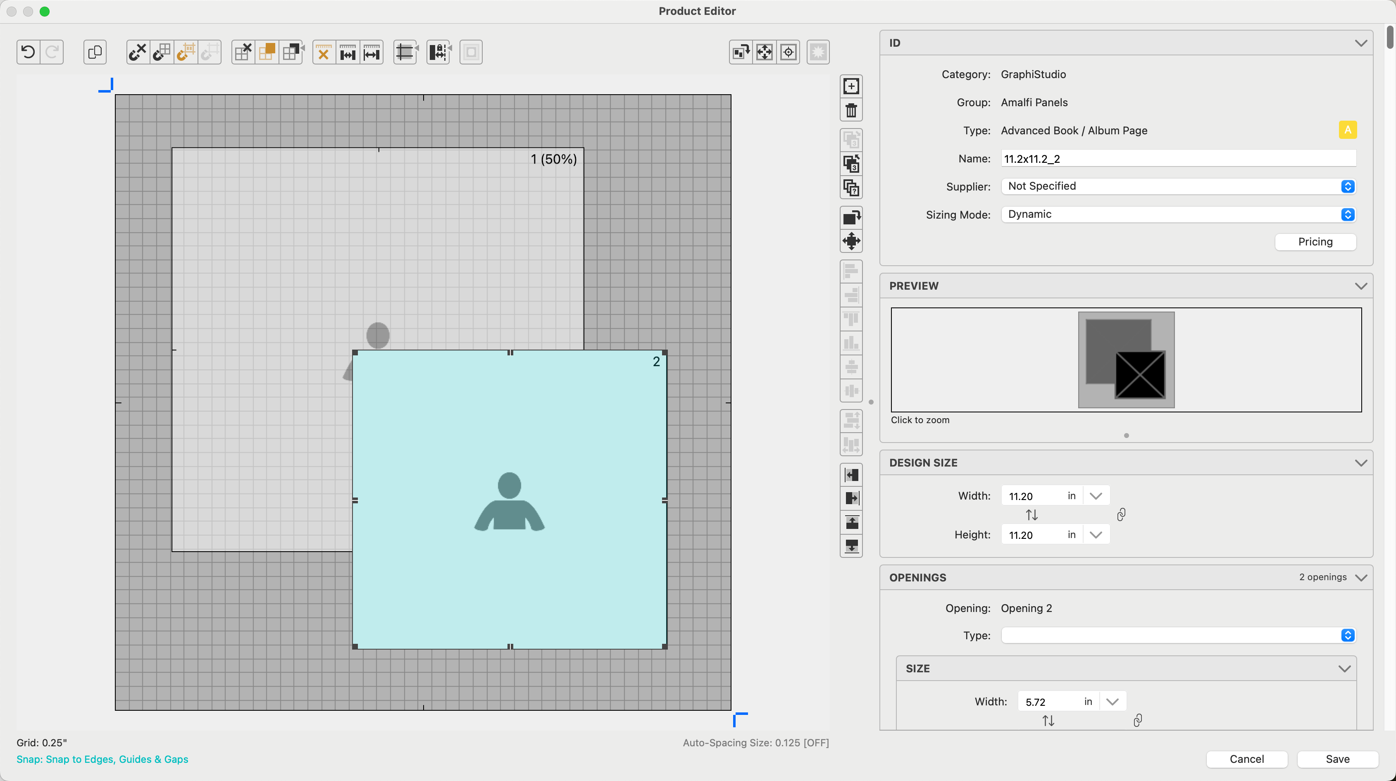The width and height of the screenshot is (1396, 781).
Task: Click orange X ruler clear-guides icon
Action: pyautogui.click(x=324, y=52)
